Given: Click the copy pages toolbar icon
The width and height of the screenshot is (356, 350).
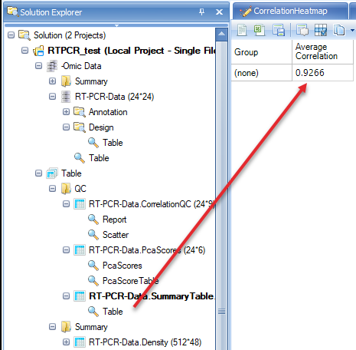Looking at the screenshot, I should point(339,30).
